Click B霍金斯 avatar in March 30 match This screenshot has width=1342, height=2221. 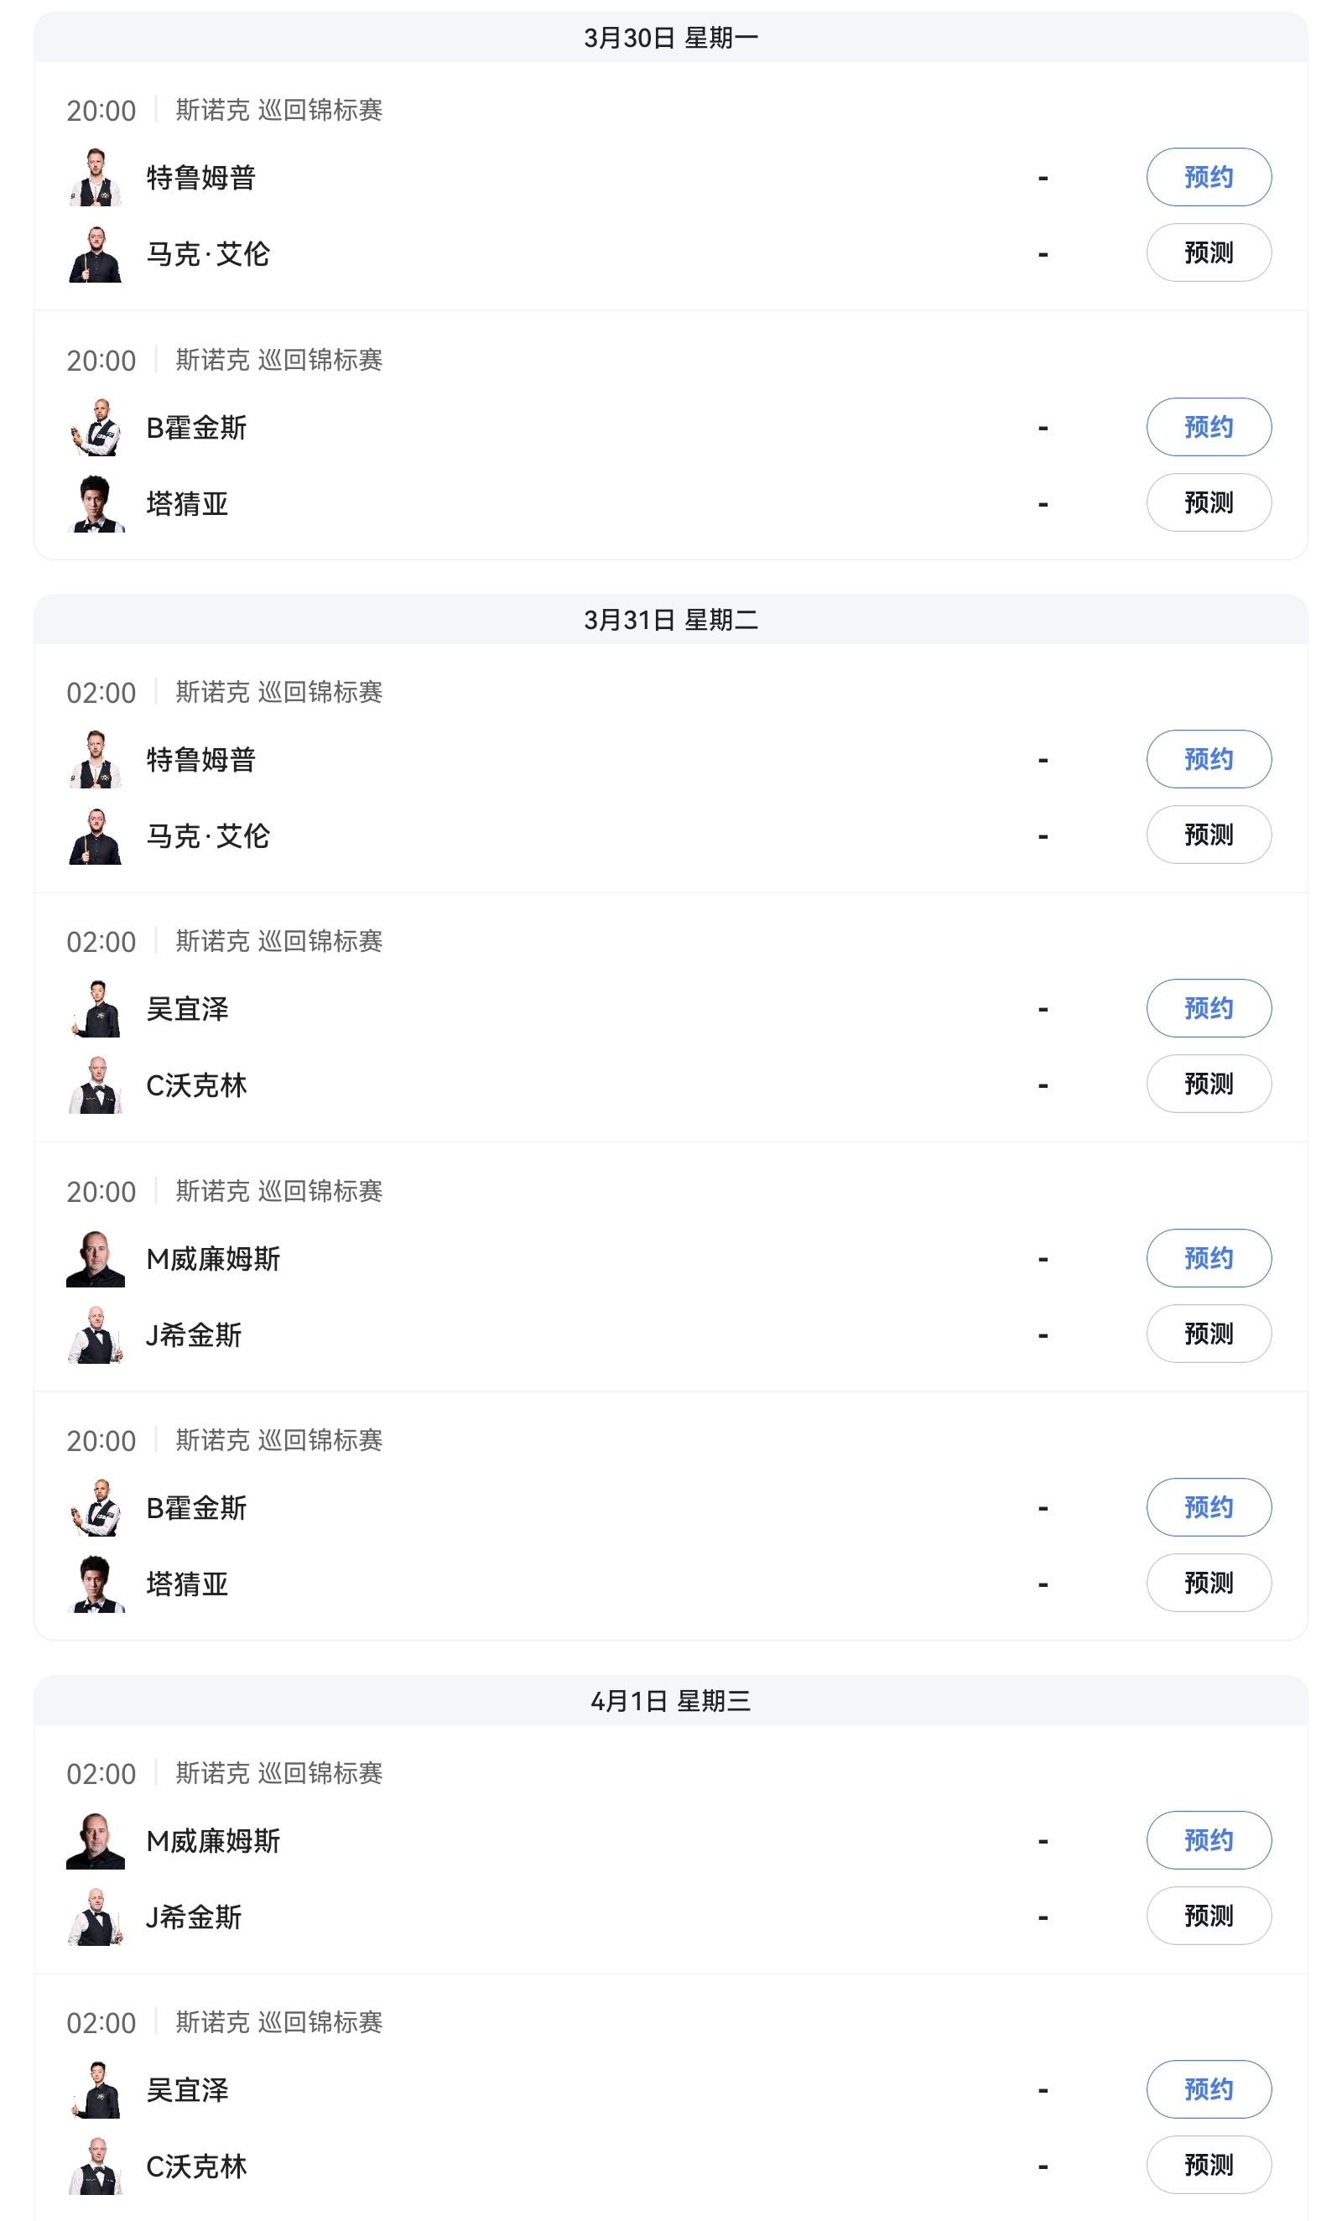click(x=96, y=427)
